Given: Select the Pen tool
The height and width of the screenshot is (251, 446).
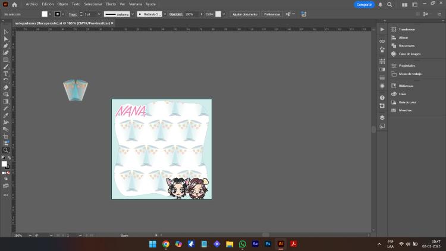Looking at the screenshot, I should pos(6,46).
